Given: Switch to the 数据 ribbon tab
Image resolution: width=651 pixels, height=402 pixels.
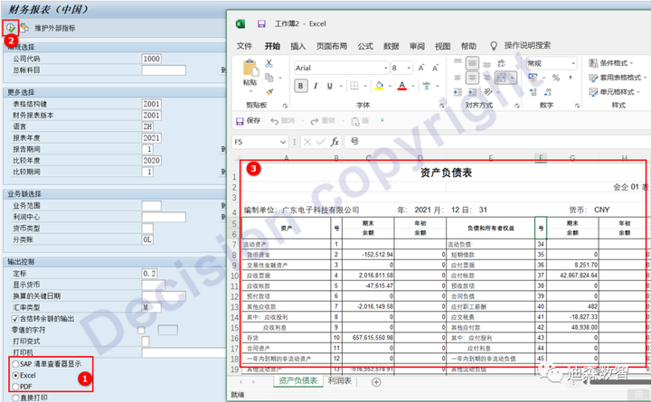Looking at the screenshot, I should [x=392, y=46].
